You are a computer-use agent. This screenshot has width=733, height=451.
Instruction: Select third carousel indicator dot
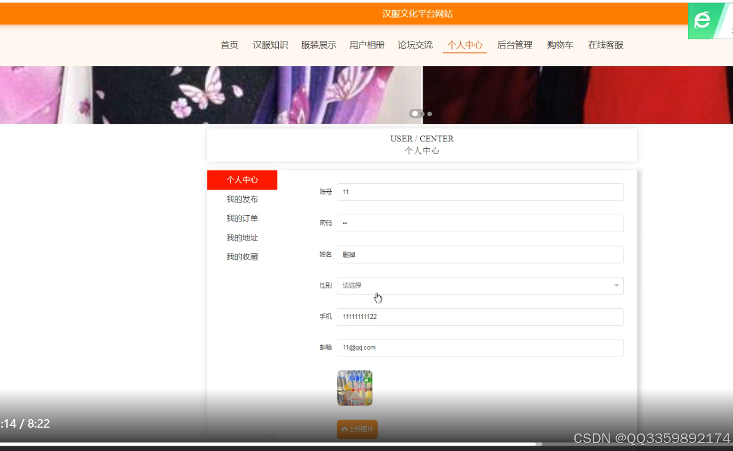point(430,114)
